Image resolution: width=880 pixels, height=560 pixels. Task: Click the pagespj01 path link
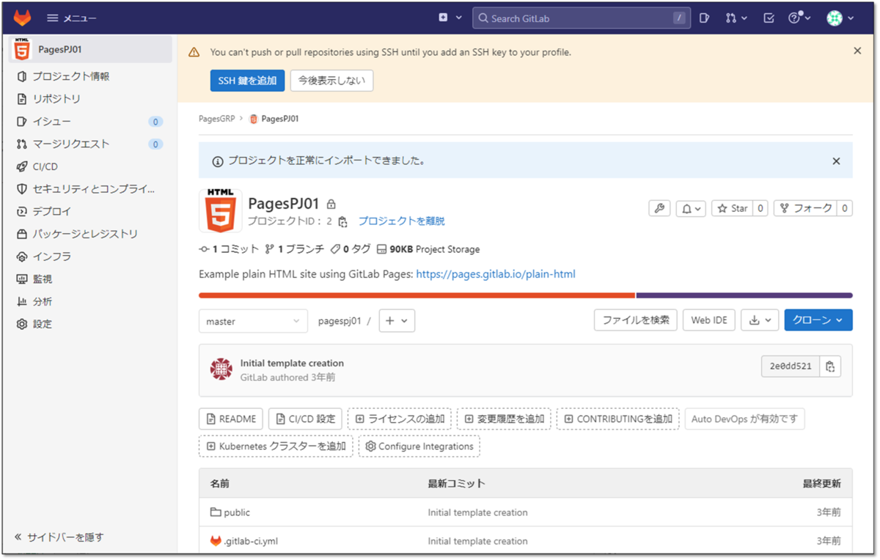point(340,321)
